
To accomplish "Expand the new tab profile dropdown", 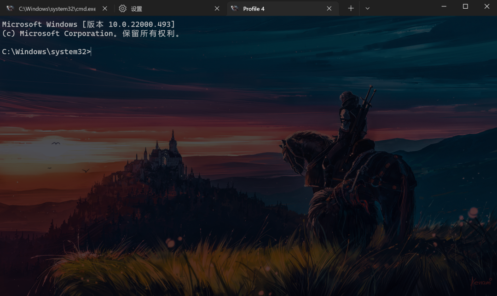I will pos(367,9).
